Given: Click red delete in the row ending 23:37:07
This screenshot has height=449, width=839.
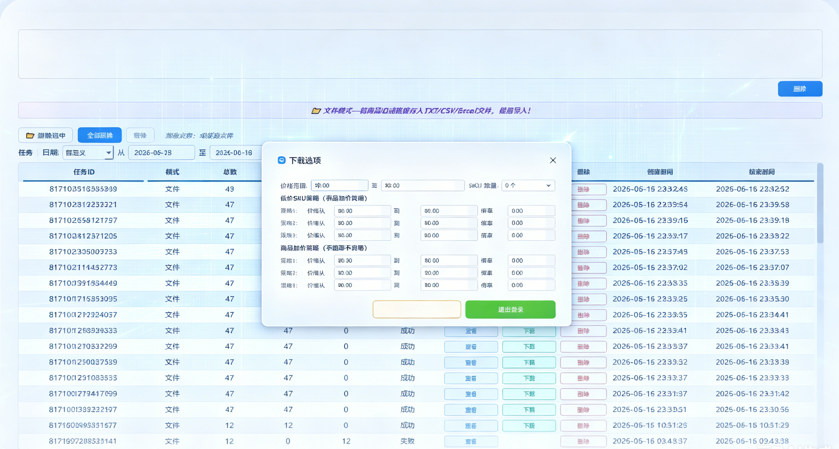Looking at the screenshot, I should pos(589,268).
